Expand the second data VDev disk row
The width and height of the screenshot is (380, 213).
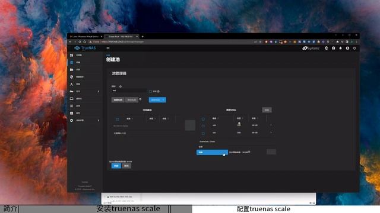(271, 133)
